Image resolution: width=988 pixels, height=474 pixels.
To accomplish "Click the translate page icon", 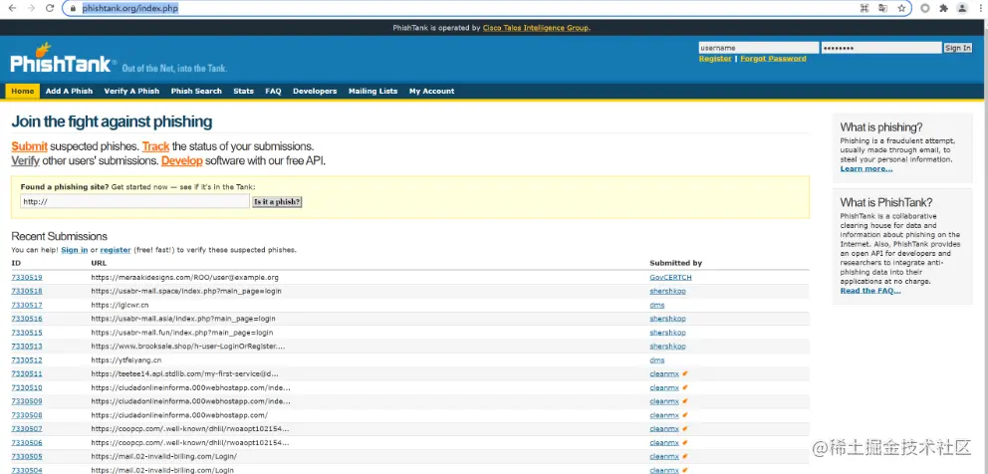I will (882, 9).
